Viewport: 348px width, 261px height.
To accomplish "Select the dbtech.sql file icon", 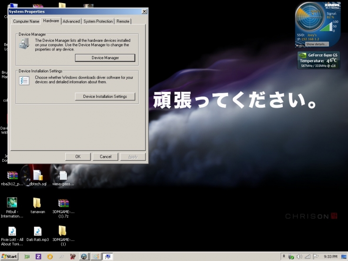I will pos(38,175).
